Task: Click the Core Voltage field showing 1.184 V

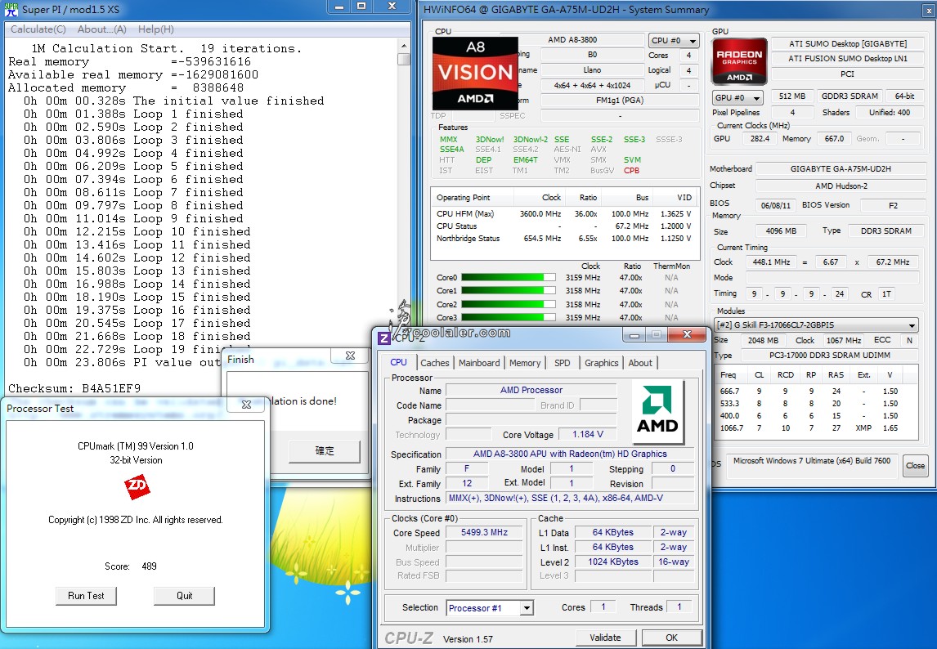Action: pyautogui.click(x=587, y=435)
